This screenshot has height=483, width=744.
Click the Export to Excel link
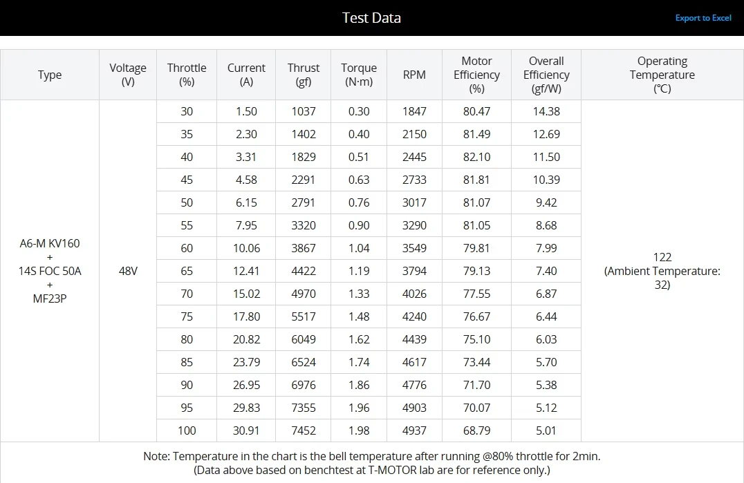703,18
